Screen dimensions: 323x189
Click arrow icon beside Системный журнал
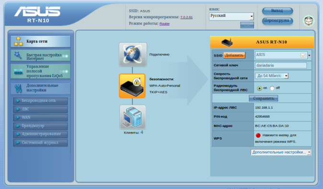[18, 143]
